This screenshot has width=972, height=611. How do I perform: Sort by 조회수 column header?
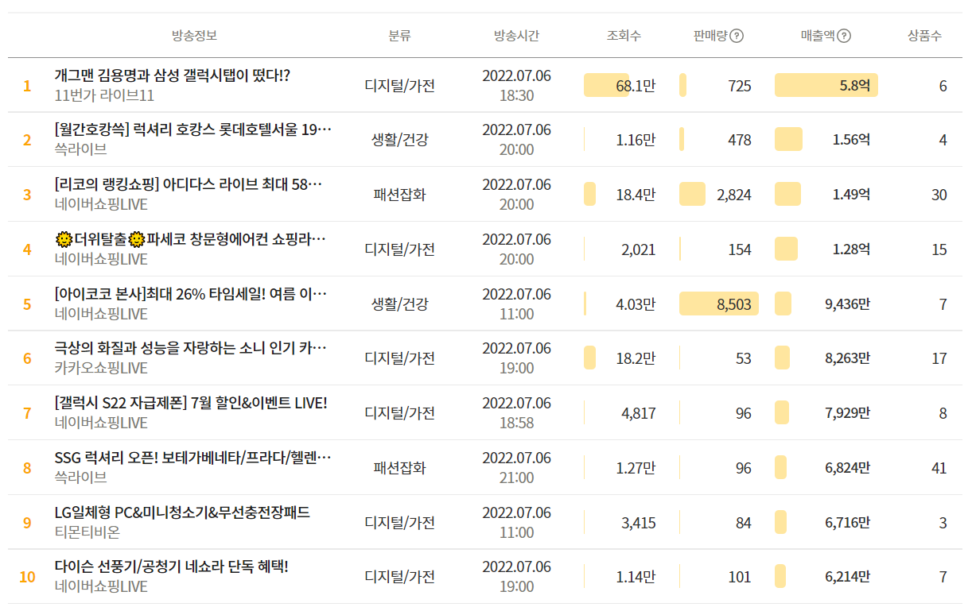[624, 36]
